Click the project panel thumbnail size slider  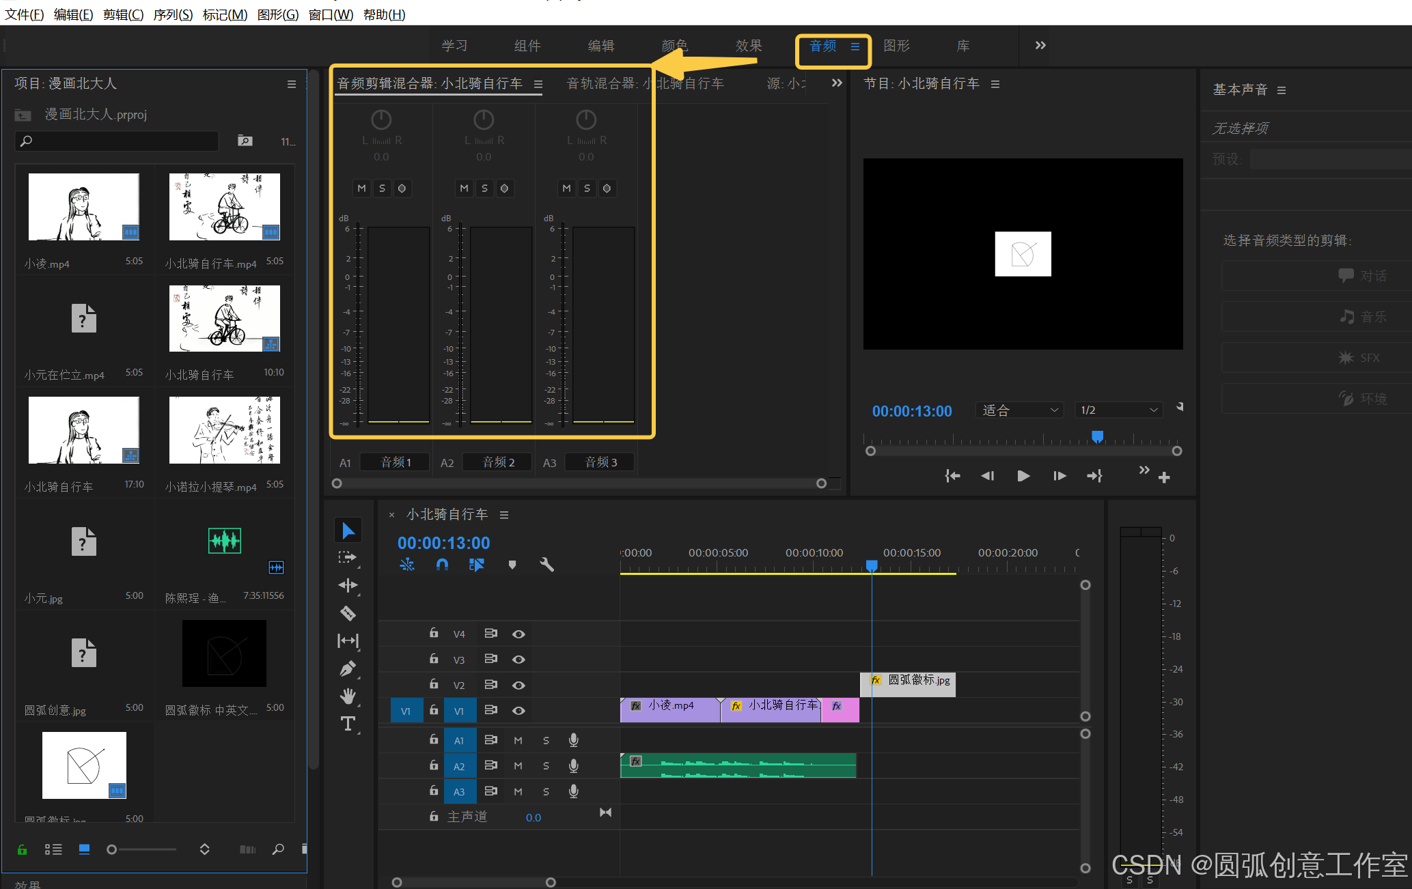(x=112, y=849)
